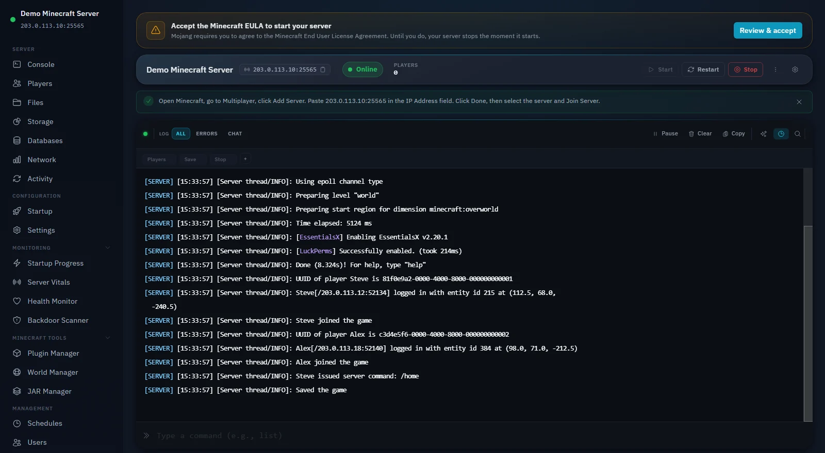Click the Network bar chart icon in the sidebar
This screenshot has height=453, width=825.
click(x=17, y=160)
